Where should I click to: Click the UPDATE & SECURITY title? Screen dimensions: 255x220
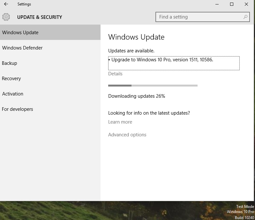pyautogui.click(x=40, y=17)
